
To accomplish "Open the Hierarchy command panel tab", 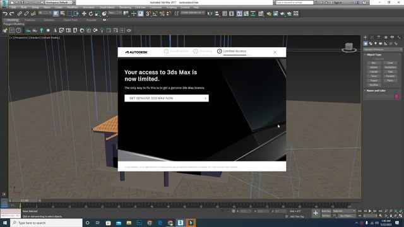I will [379, 38].
